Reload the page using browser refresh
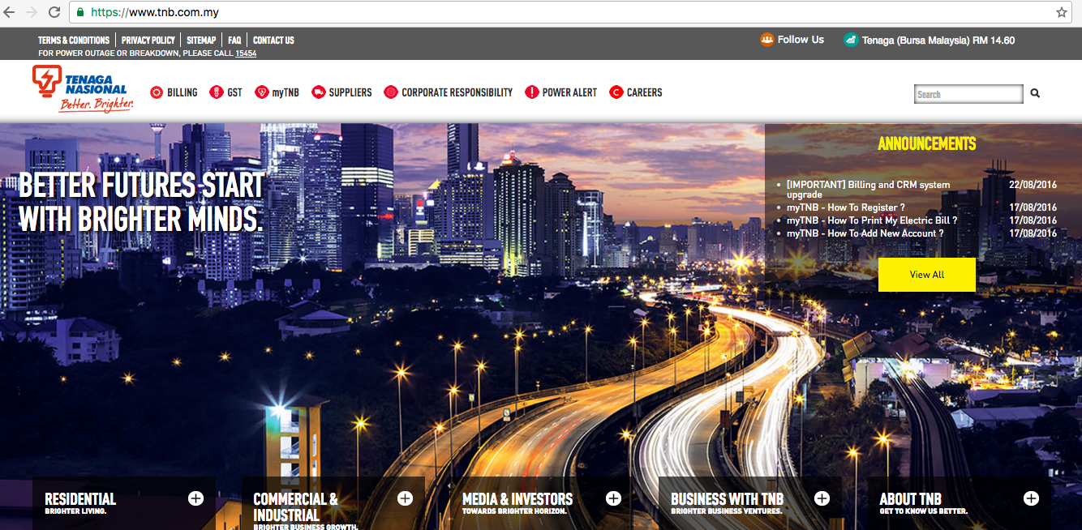Image resolution: width=1082 pixels, height=530 pixels. [x=54, y=12]
